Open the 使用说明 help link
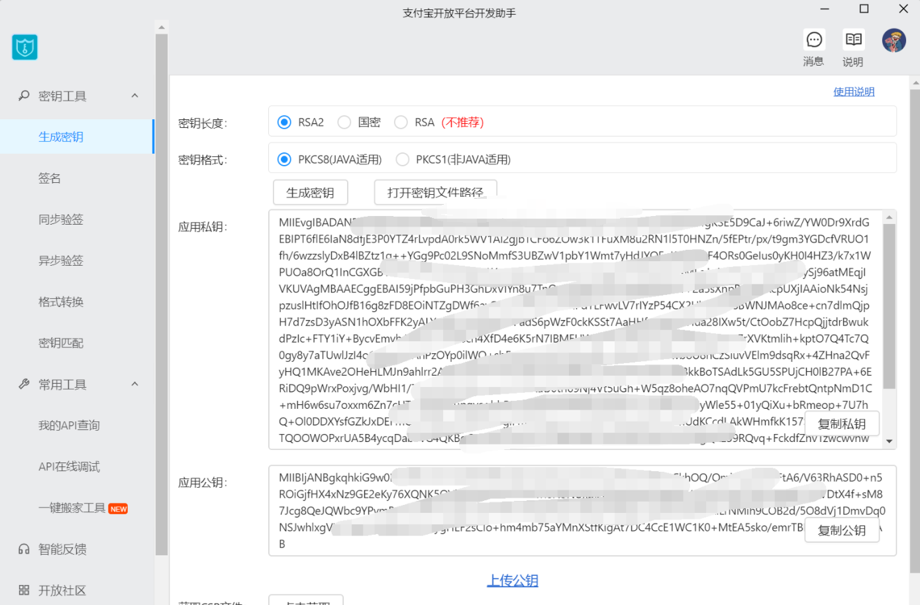The image size is (920, 605). pos(854,91)
